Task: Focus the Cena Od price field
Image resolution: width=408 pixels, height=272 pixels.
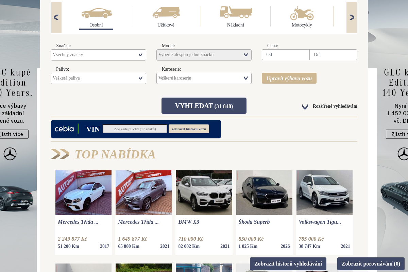Action: click(x=286, y=55)
